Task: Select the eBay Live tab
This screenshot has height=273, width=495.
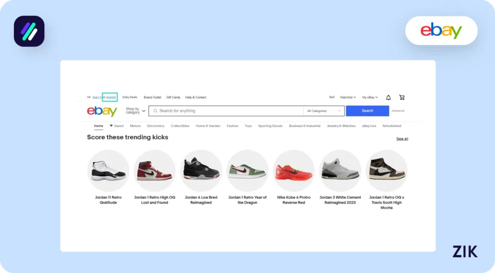Action: click(369, 126)
